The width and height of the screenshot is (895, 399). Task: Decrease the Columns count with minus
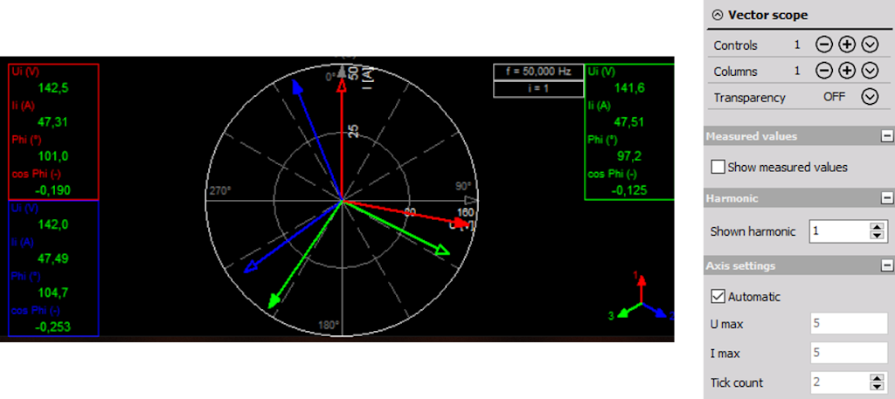[x=823, y=71]
